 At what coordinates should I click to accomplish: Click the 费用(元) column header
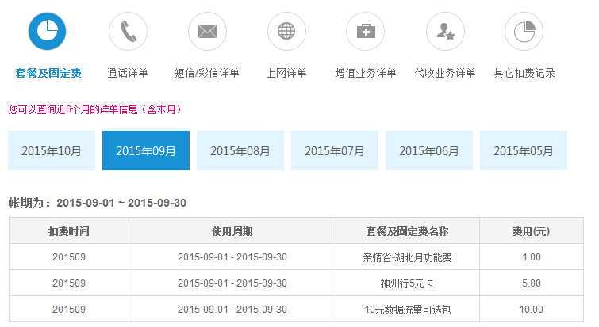[x=532, y=231]
